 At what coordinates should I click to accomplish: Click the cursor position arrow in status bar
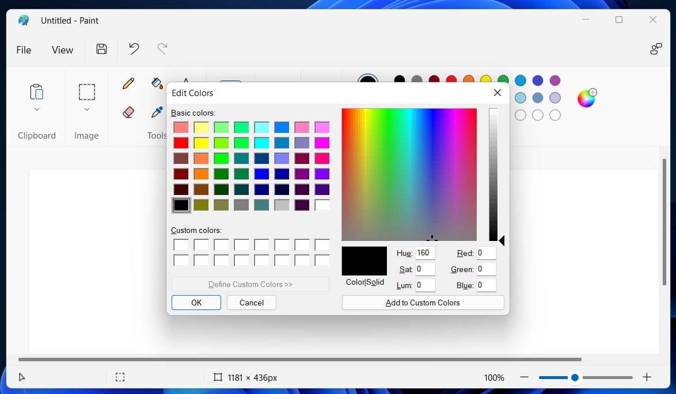click(x=21, y=377)
